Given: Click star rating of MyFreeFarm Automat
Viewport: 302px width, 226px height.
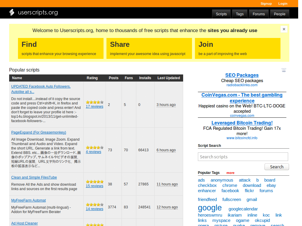Looking at the screenshot, I should (95, 205).
